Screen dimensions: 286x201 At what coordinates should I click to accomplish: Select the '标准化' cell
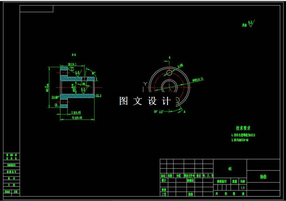point(190,180)
